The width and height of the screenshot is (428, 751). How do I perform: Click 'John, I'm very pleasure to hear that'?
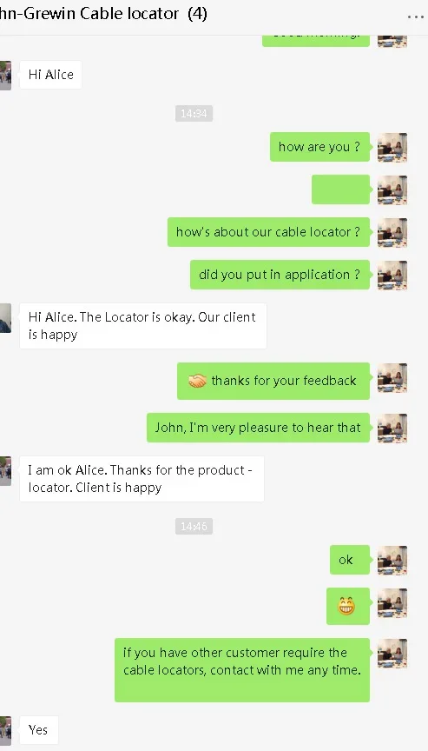click(258, 428)
